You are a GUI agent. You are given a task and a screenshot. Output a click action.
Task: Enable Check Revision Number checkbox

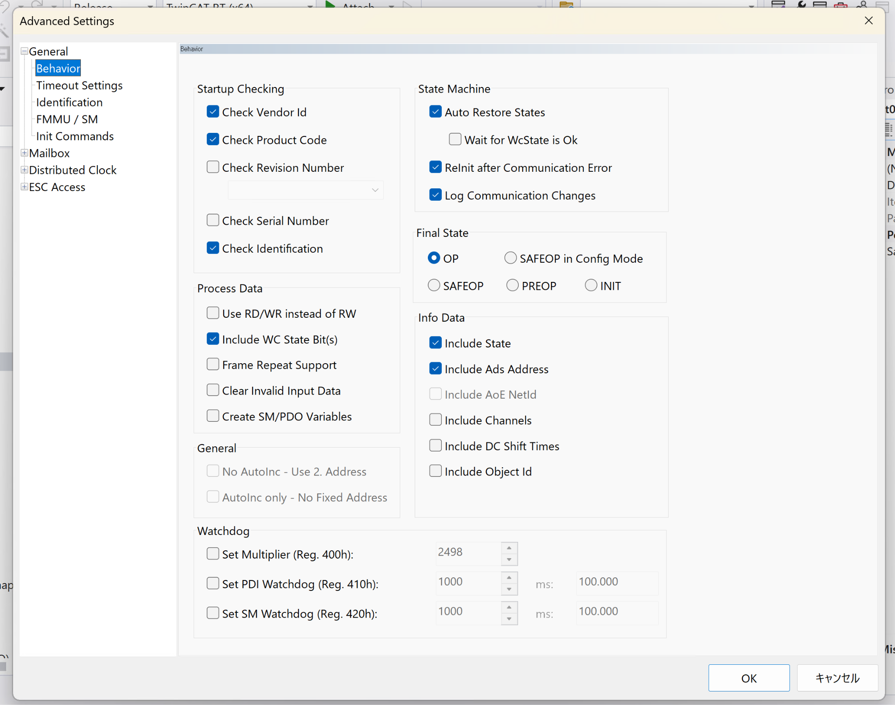pyautogui.click(x=213, y=167)
